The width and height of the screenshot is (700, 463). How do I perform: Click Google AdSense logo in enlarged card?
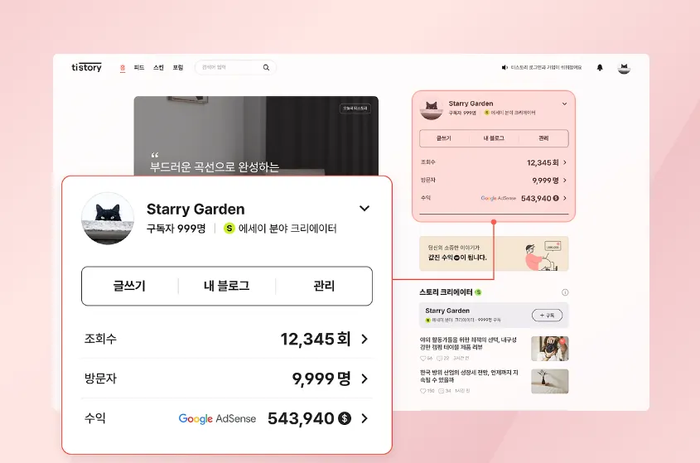click(x=217, y=419)
